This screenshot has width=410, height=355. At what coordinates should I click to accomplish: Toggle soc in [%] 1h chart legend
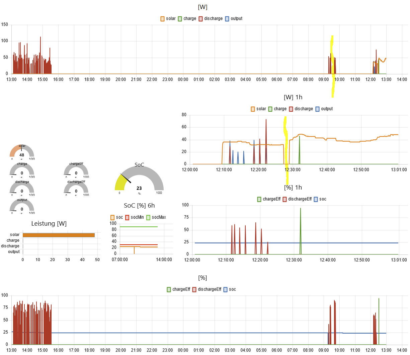point(320,199)
